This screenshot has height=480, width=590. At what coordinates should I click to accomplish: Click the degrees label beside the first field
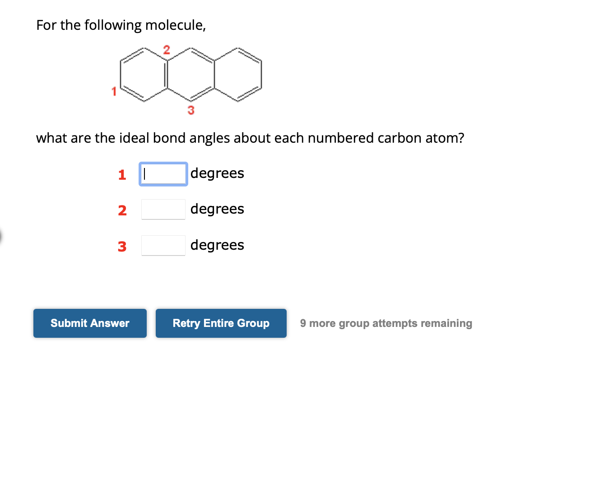point(217,173)
